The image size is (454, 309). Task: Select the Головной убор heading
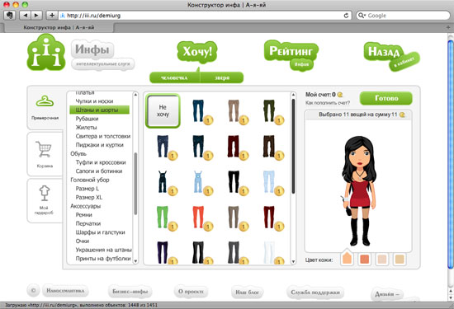tap(90, 180)
